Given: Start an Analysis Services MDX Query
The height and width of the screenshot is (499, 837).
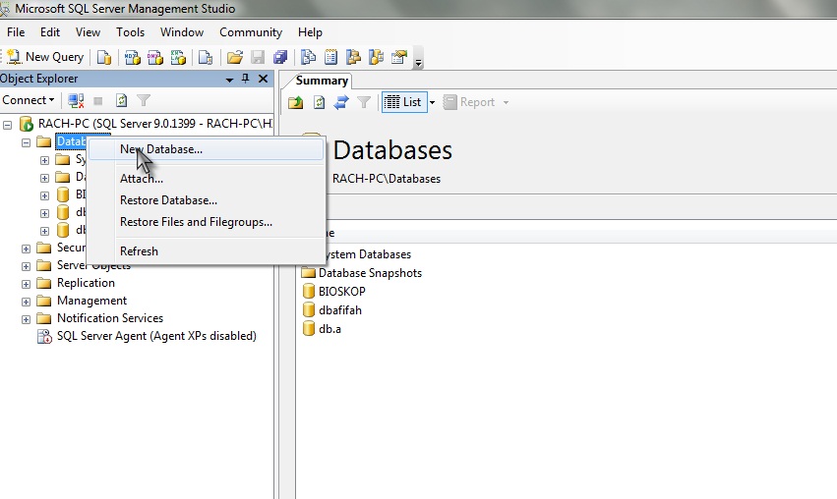Looking at the screenshot, I should [133, 57].
